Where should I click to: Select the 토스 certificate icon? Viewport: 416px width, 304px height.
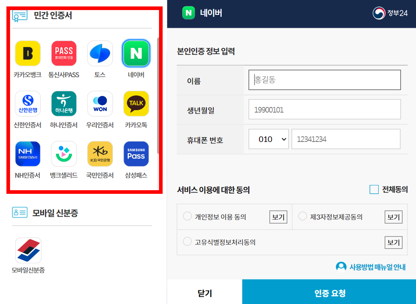coord(100,53)
